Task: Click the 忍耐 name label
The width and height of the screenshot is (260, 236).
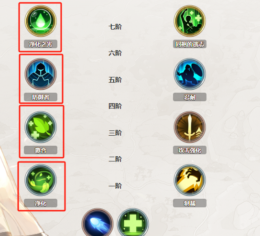Action: coord(190,97)
